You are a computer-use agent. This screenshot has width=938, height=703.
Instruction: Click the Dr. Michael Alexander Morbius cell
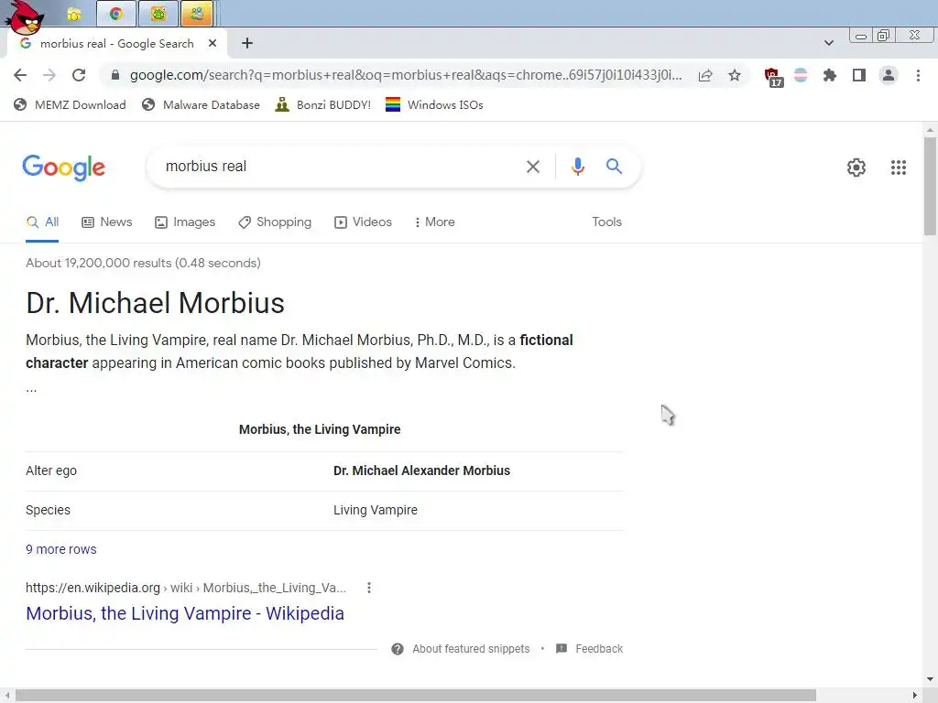pos(421,471)
